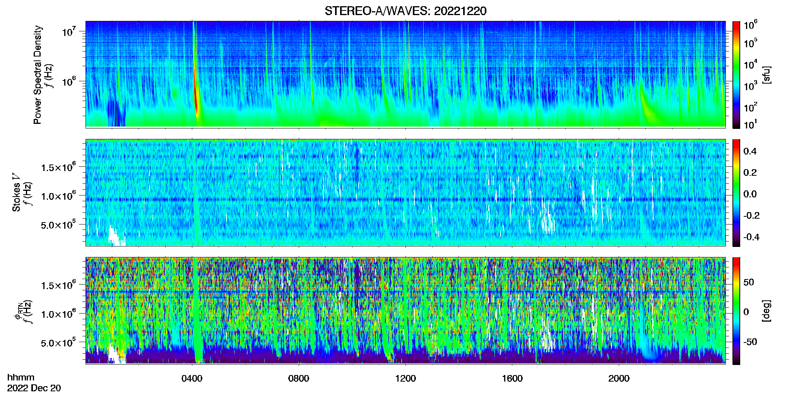The height and width of the screenshot is (418, 811).
Task: Click the "0" label on the degrees color bar
Action: [x=746, y=312]
